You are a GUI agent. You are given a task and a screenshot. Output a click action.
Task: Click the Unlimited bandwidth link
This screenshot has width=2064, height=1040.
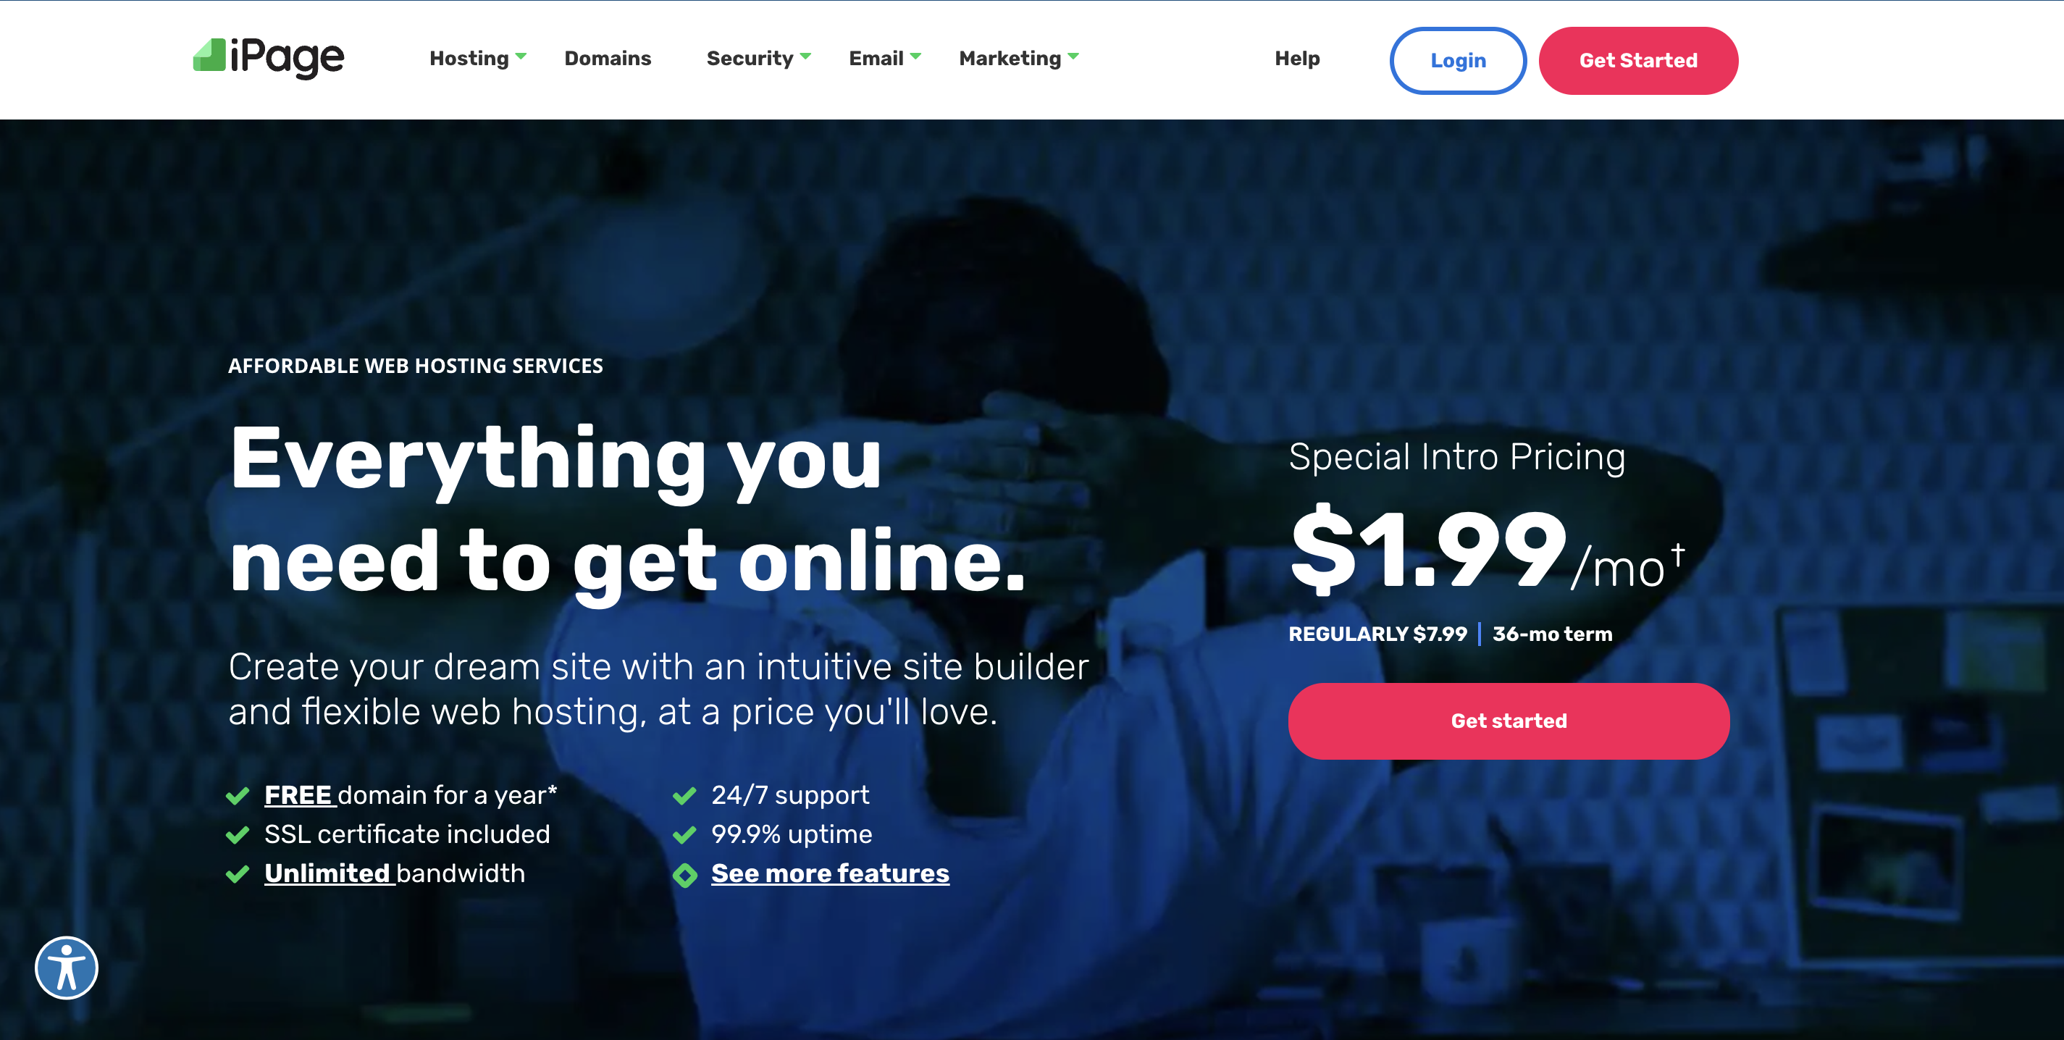pos(328,873)
